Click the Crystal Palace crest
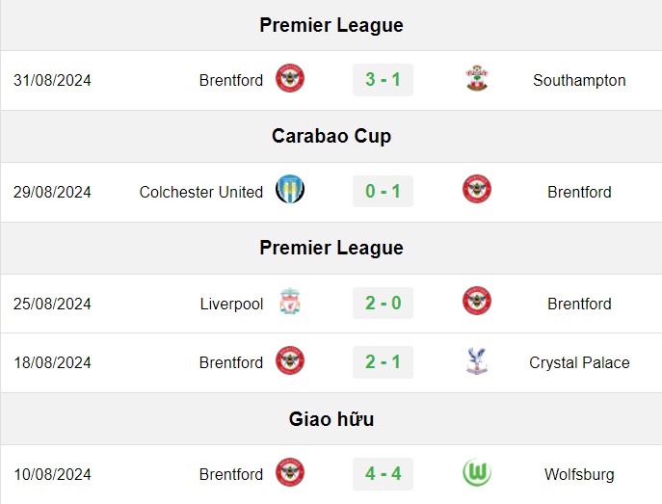The height and width of the screenshot is (504, 662). (477, 361)
